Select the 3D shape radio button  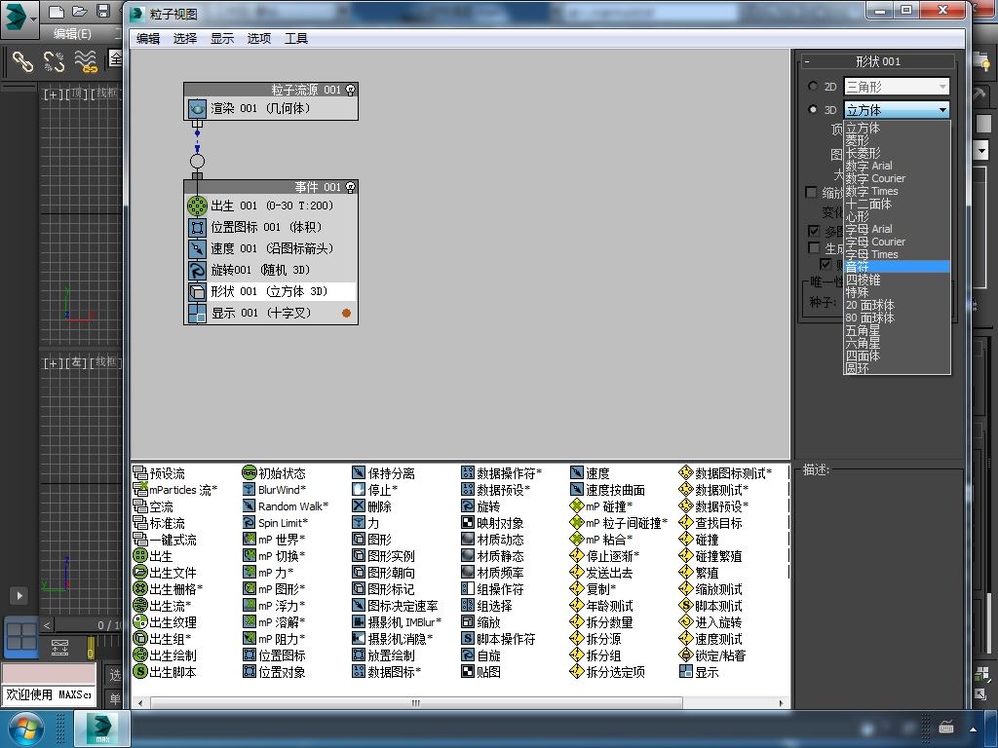tap(813, 109)
